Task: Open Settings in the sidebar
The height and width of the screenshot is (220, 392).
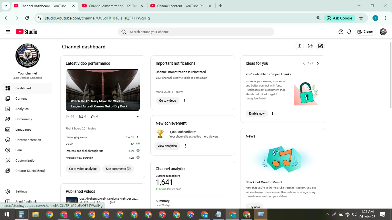Action: click(28, 191)
